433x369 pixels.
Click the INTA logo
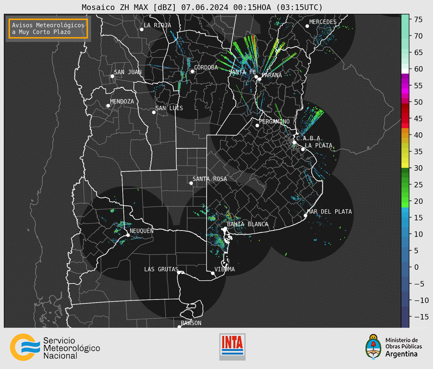pyautogui.click(x=232, y=347)
